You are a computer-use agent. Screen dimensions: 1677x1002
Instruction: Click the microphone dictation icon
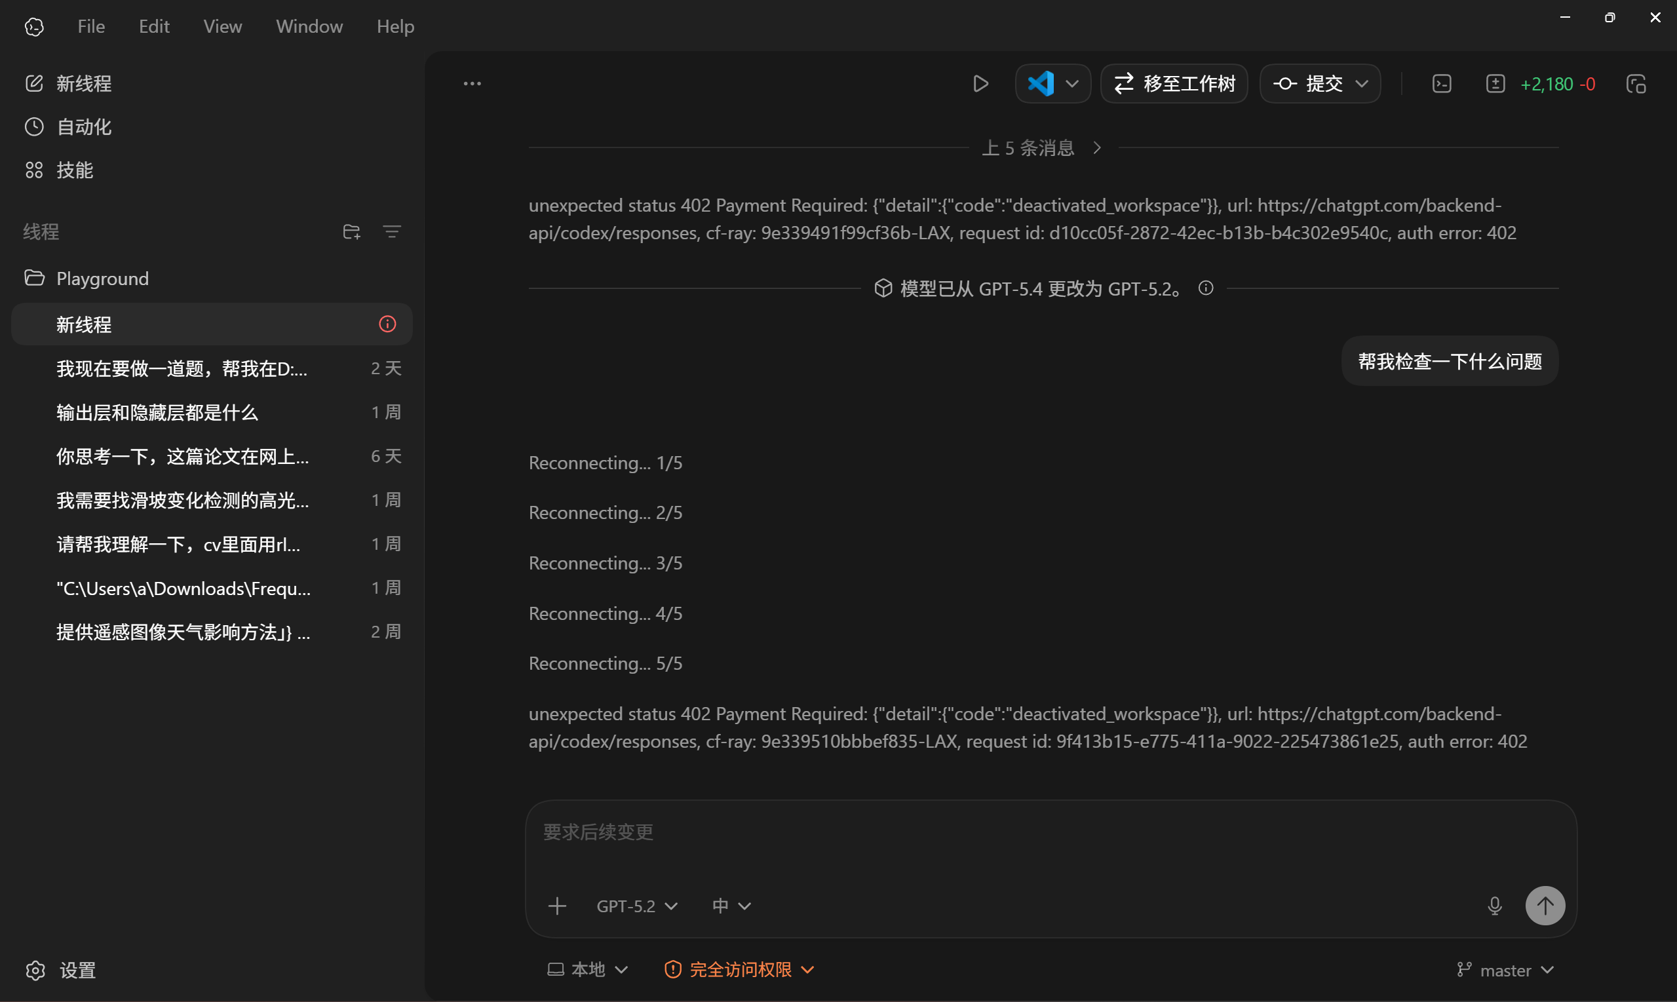(x=1495, y=906)
